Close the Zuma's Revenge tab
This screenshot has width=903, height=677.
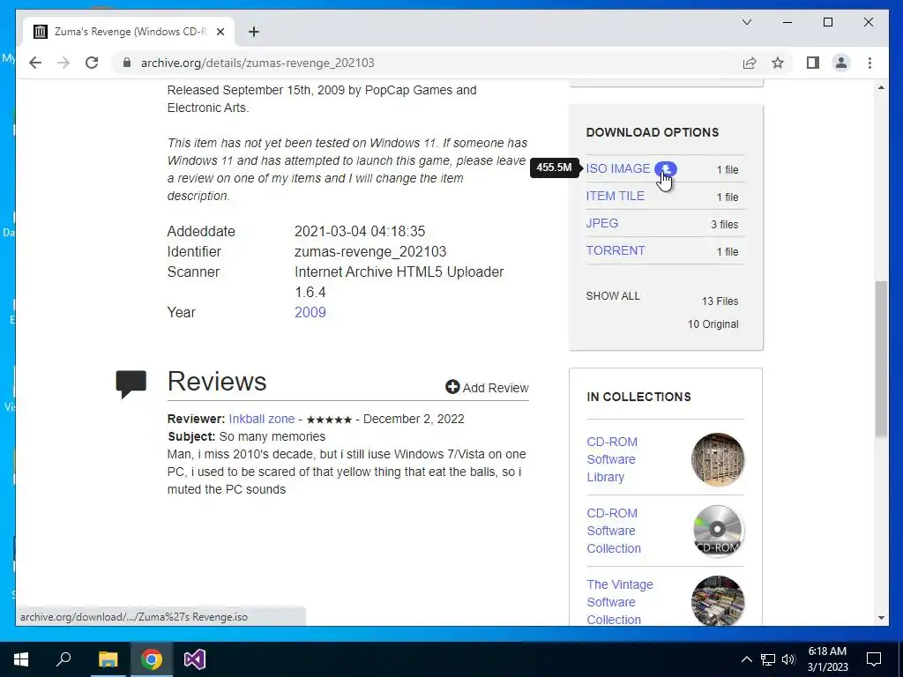220,32
